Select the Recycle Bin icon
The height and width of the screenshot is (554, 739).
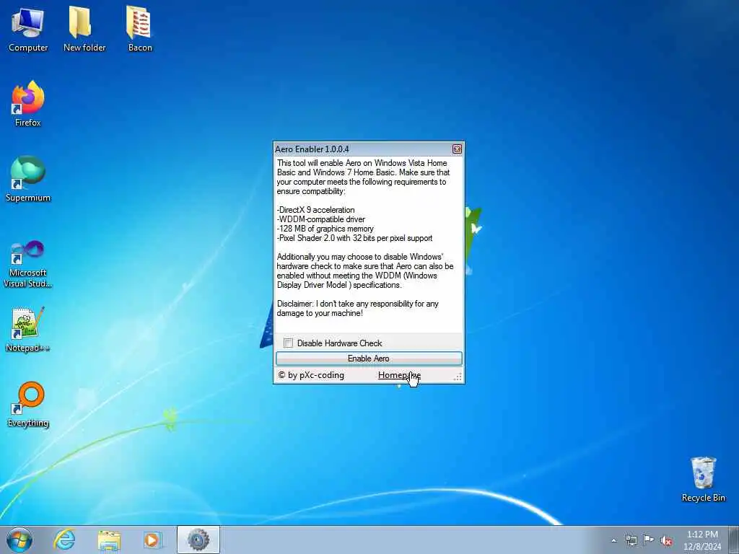pos(703,479)
